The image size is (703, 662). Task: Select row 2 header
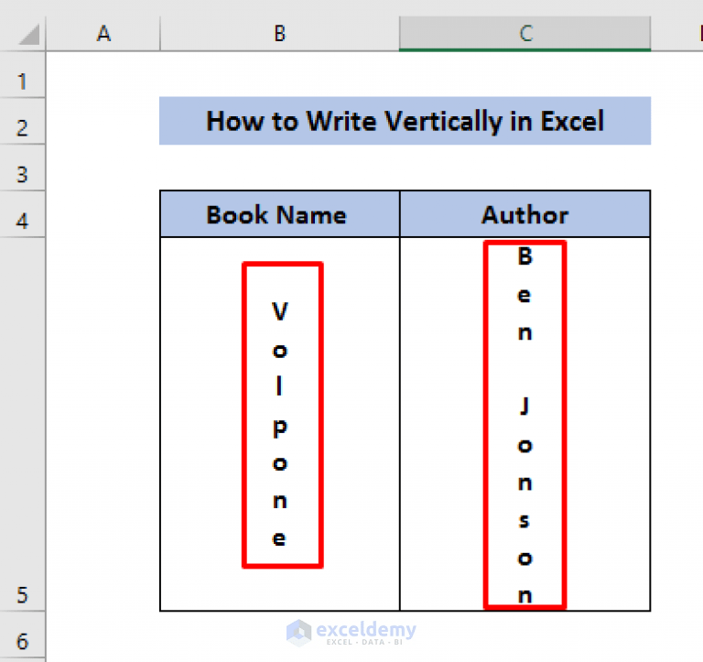(22, 122)
